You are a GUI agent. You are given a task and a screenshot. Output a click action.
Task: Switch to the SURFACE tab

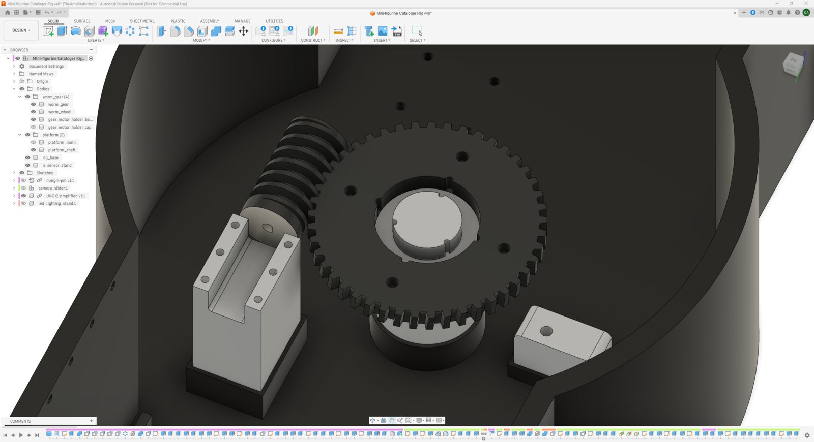82,21
